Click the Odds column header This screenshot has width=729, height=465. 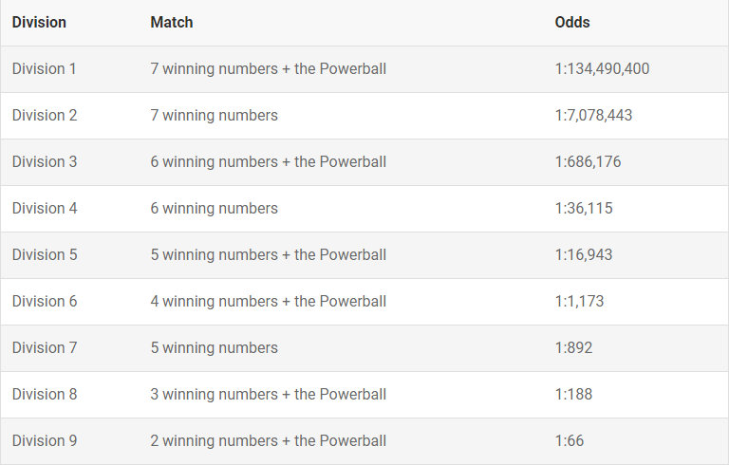572,22
